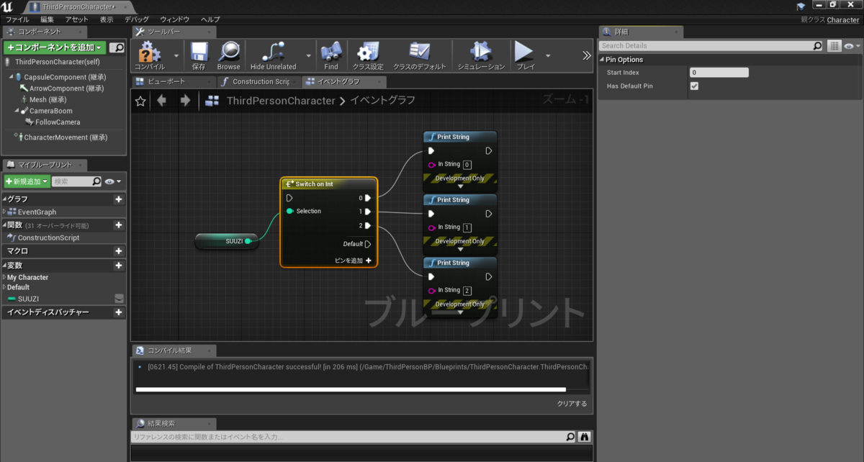Click the SUUZI node green output pin
The width and height of the screenshot is (864, 462).
pos(248,241)
